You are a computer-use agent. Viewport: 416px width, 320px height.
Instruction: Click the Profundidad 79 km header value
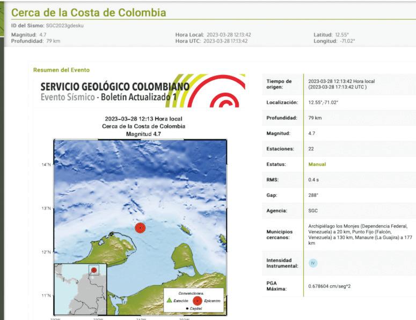pyautogui.click(x=53, y=41)
